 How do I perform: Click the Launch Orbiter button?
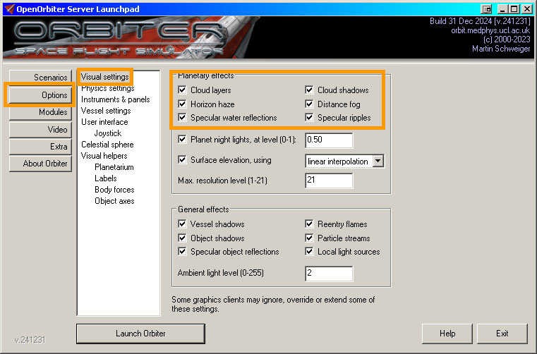click(140, 334)
